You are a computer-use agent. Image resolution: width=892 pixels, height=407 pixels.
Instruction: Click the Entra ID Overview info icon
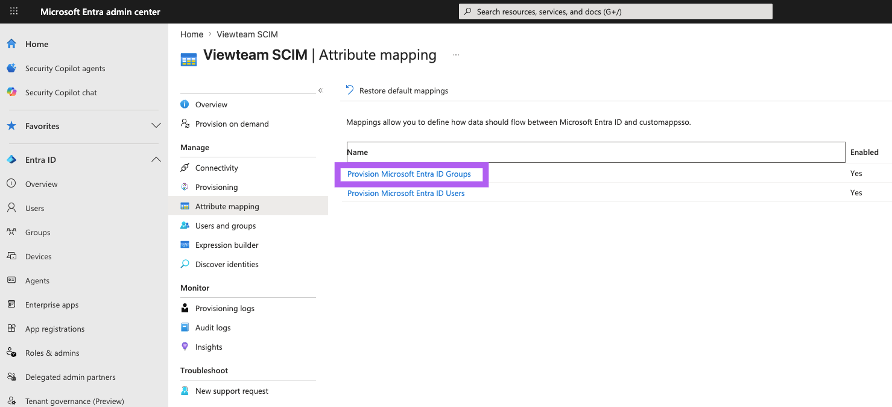pyautogui.click(x=11, y=184)
